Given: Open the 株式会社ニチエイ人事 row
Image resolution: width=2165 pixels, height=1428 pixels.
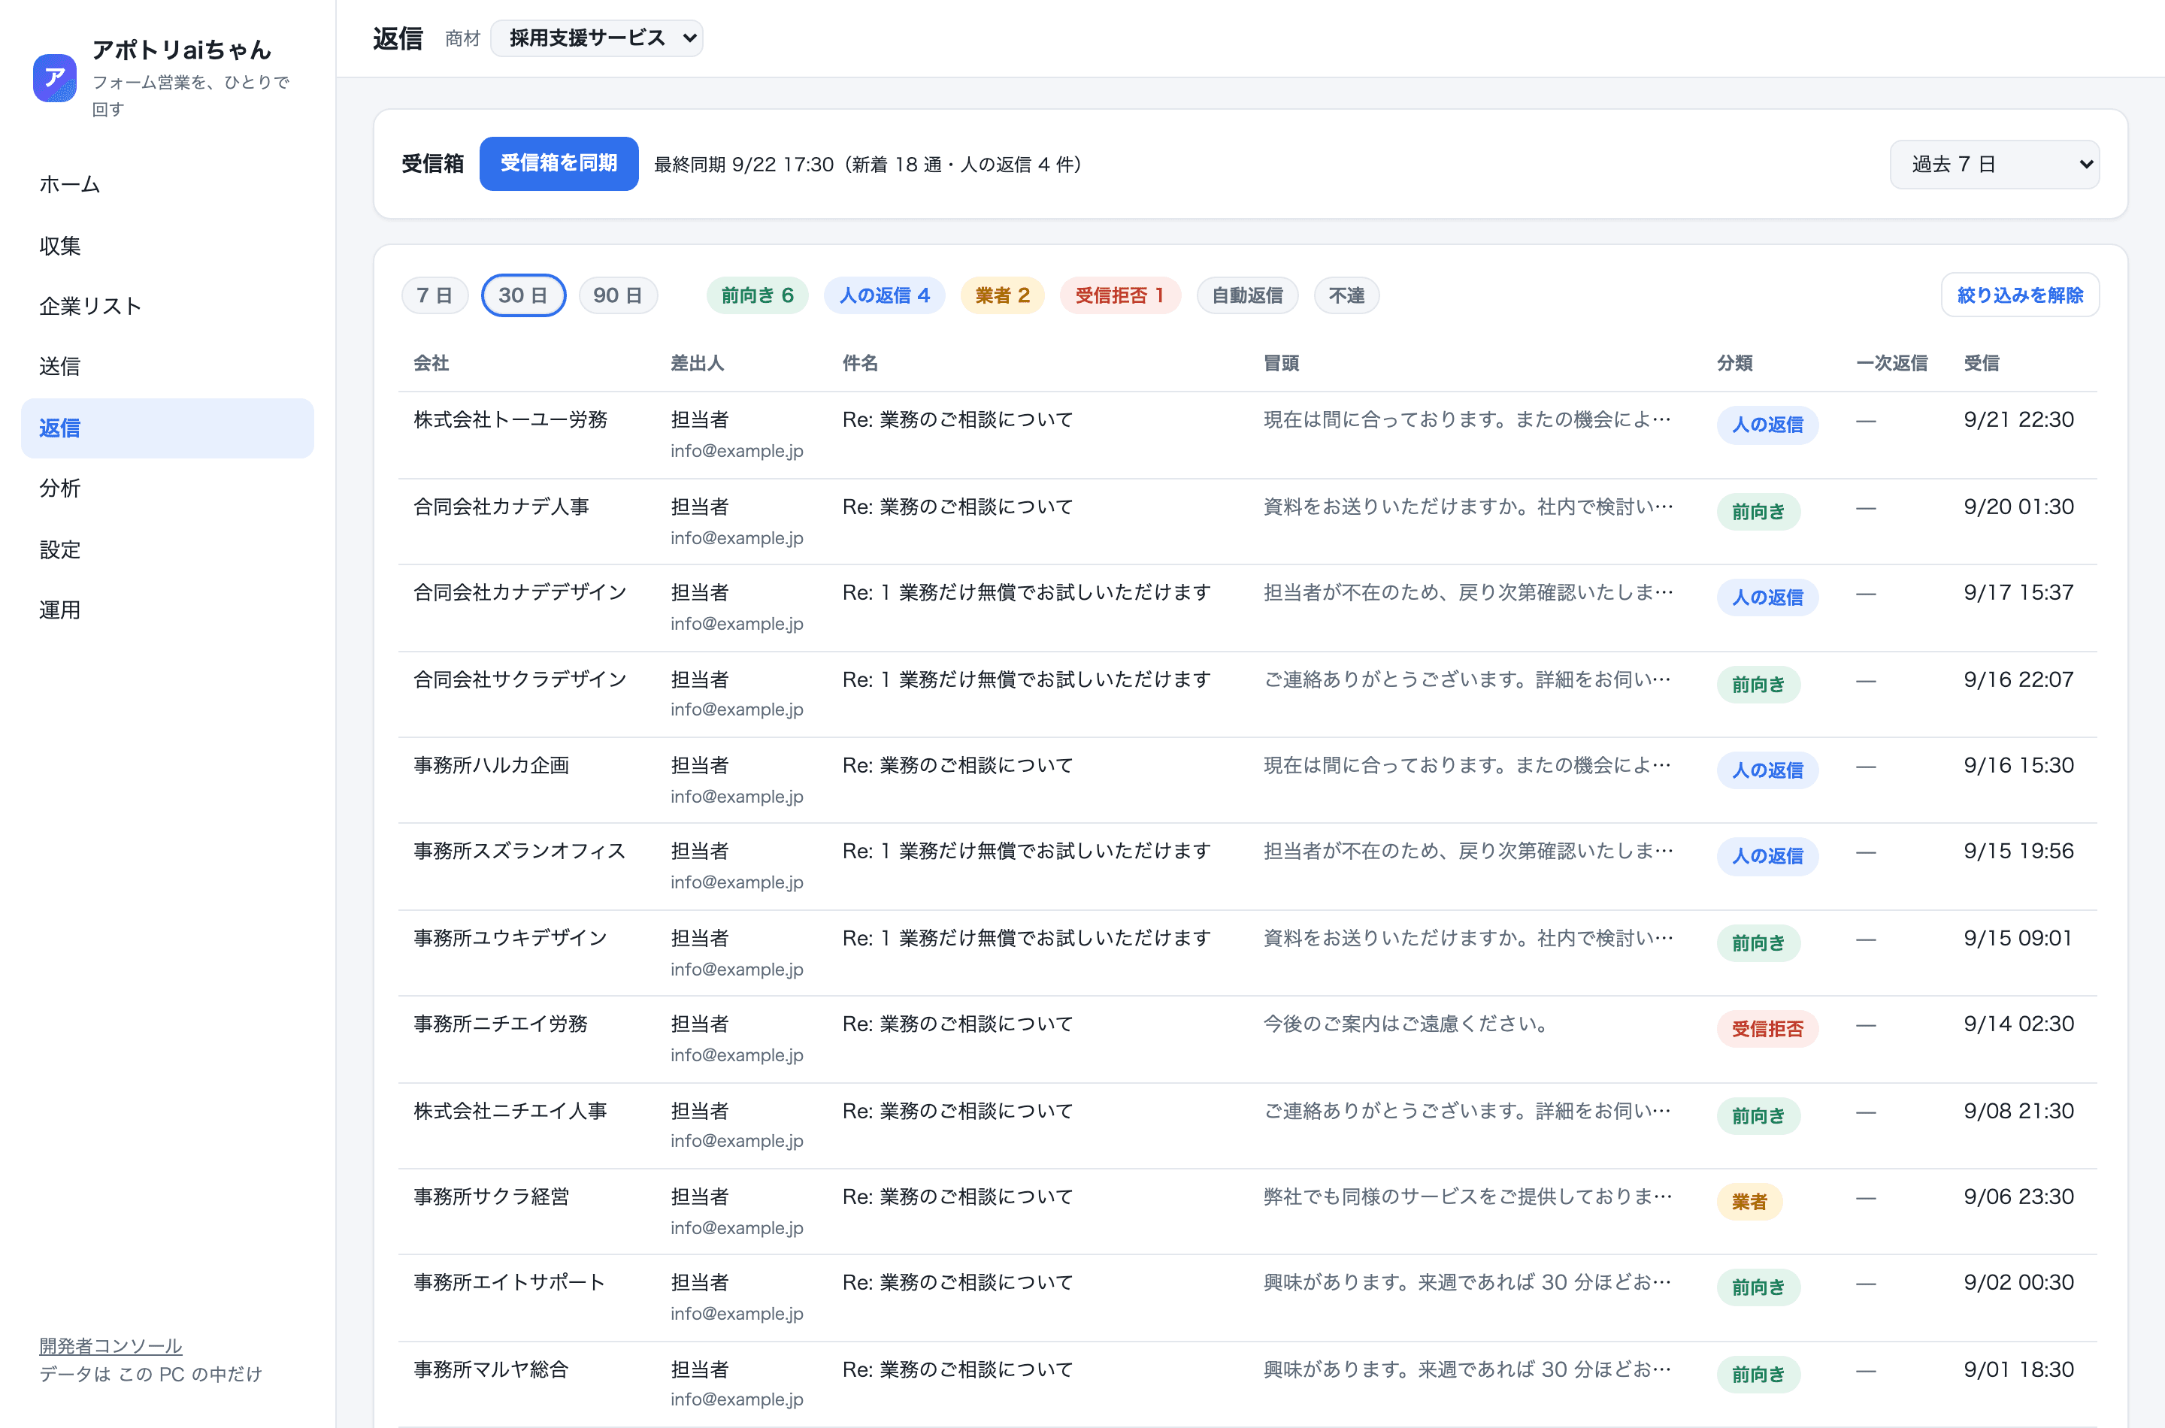Looking at the screenshot, I should (x=1247, y=1126).
